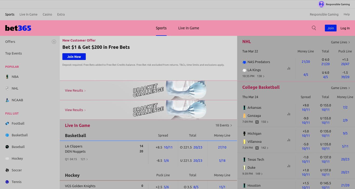Click the Tennis ball icon in Full List
The width and height of the screenshot is (355, 189).
click(7, 182)
